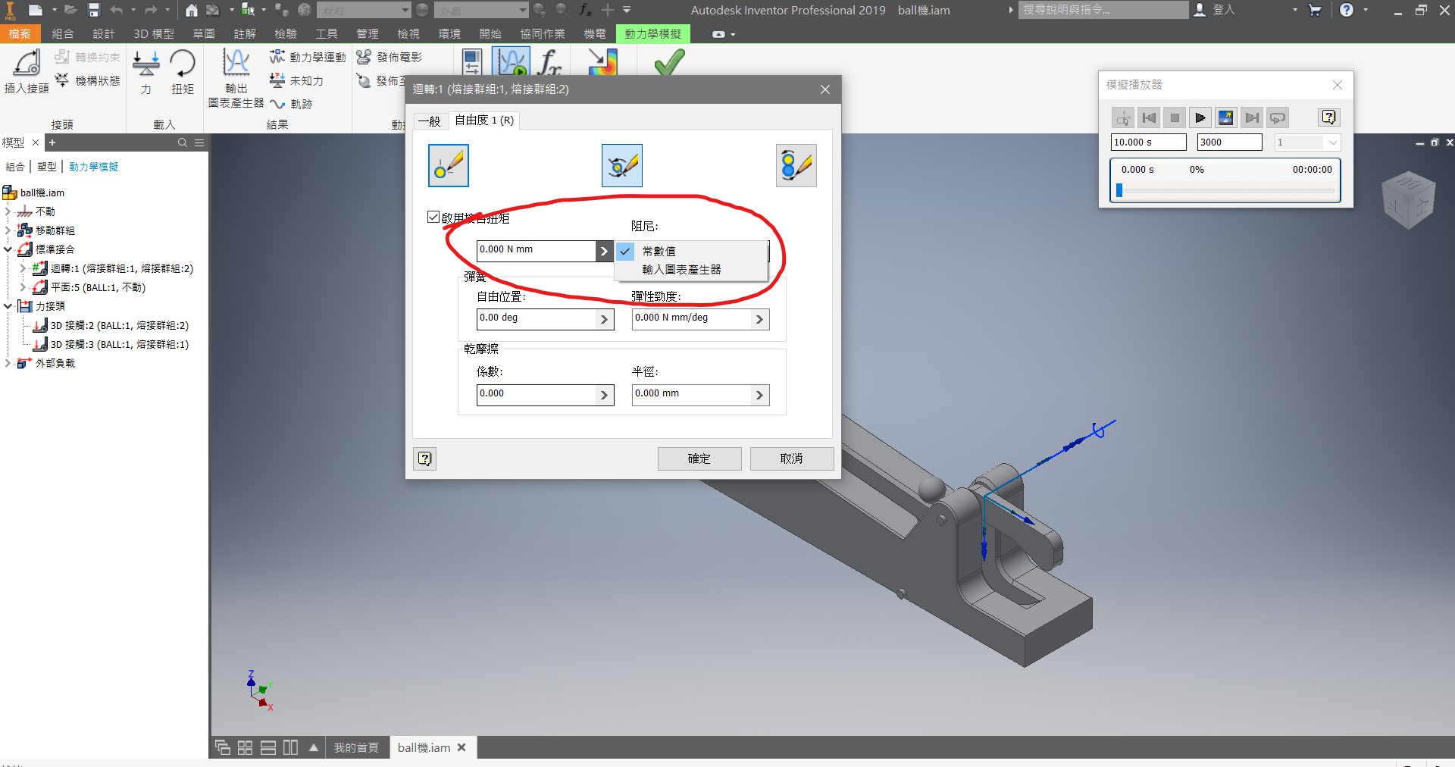Click the help icon in Simulation Player

pyautogui.click(x=1328, y=117)
